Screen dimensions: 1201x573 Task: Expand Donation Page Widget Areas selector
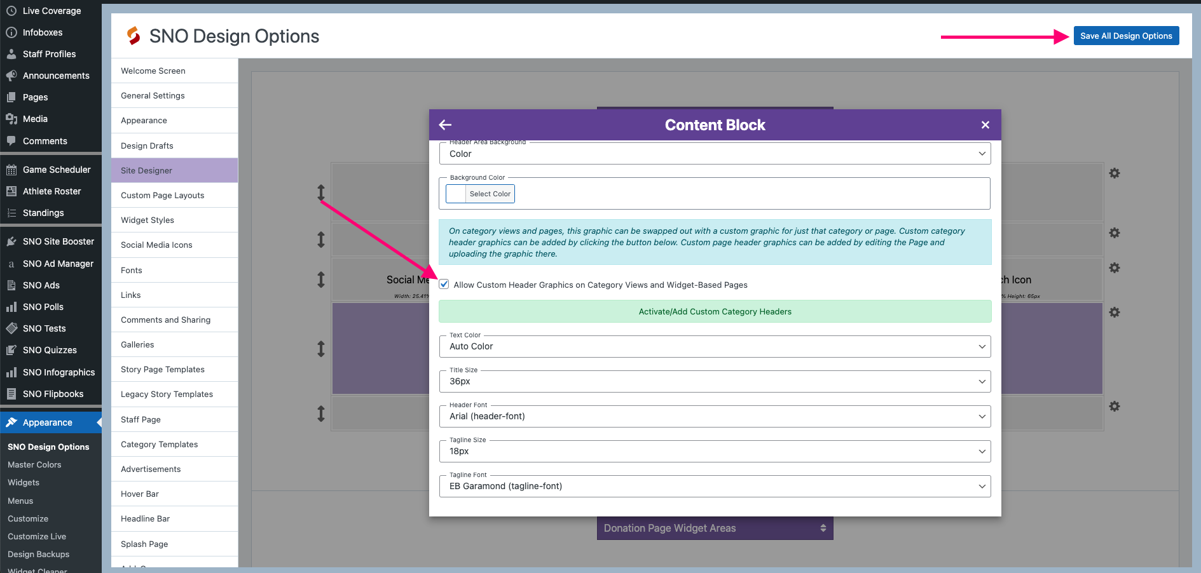715,528
